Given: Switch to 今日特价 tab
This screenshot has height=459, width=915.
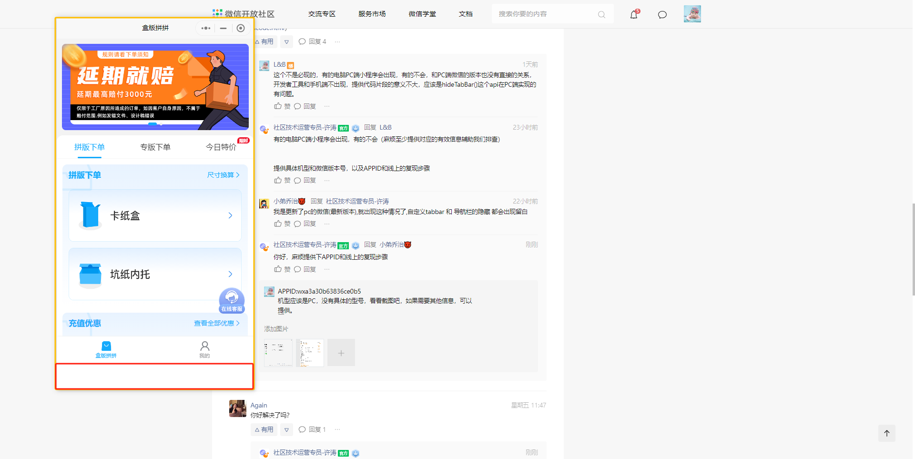Looking at the screenshot, I should 221,147.
